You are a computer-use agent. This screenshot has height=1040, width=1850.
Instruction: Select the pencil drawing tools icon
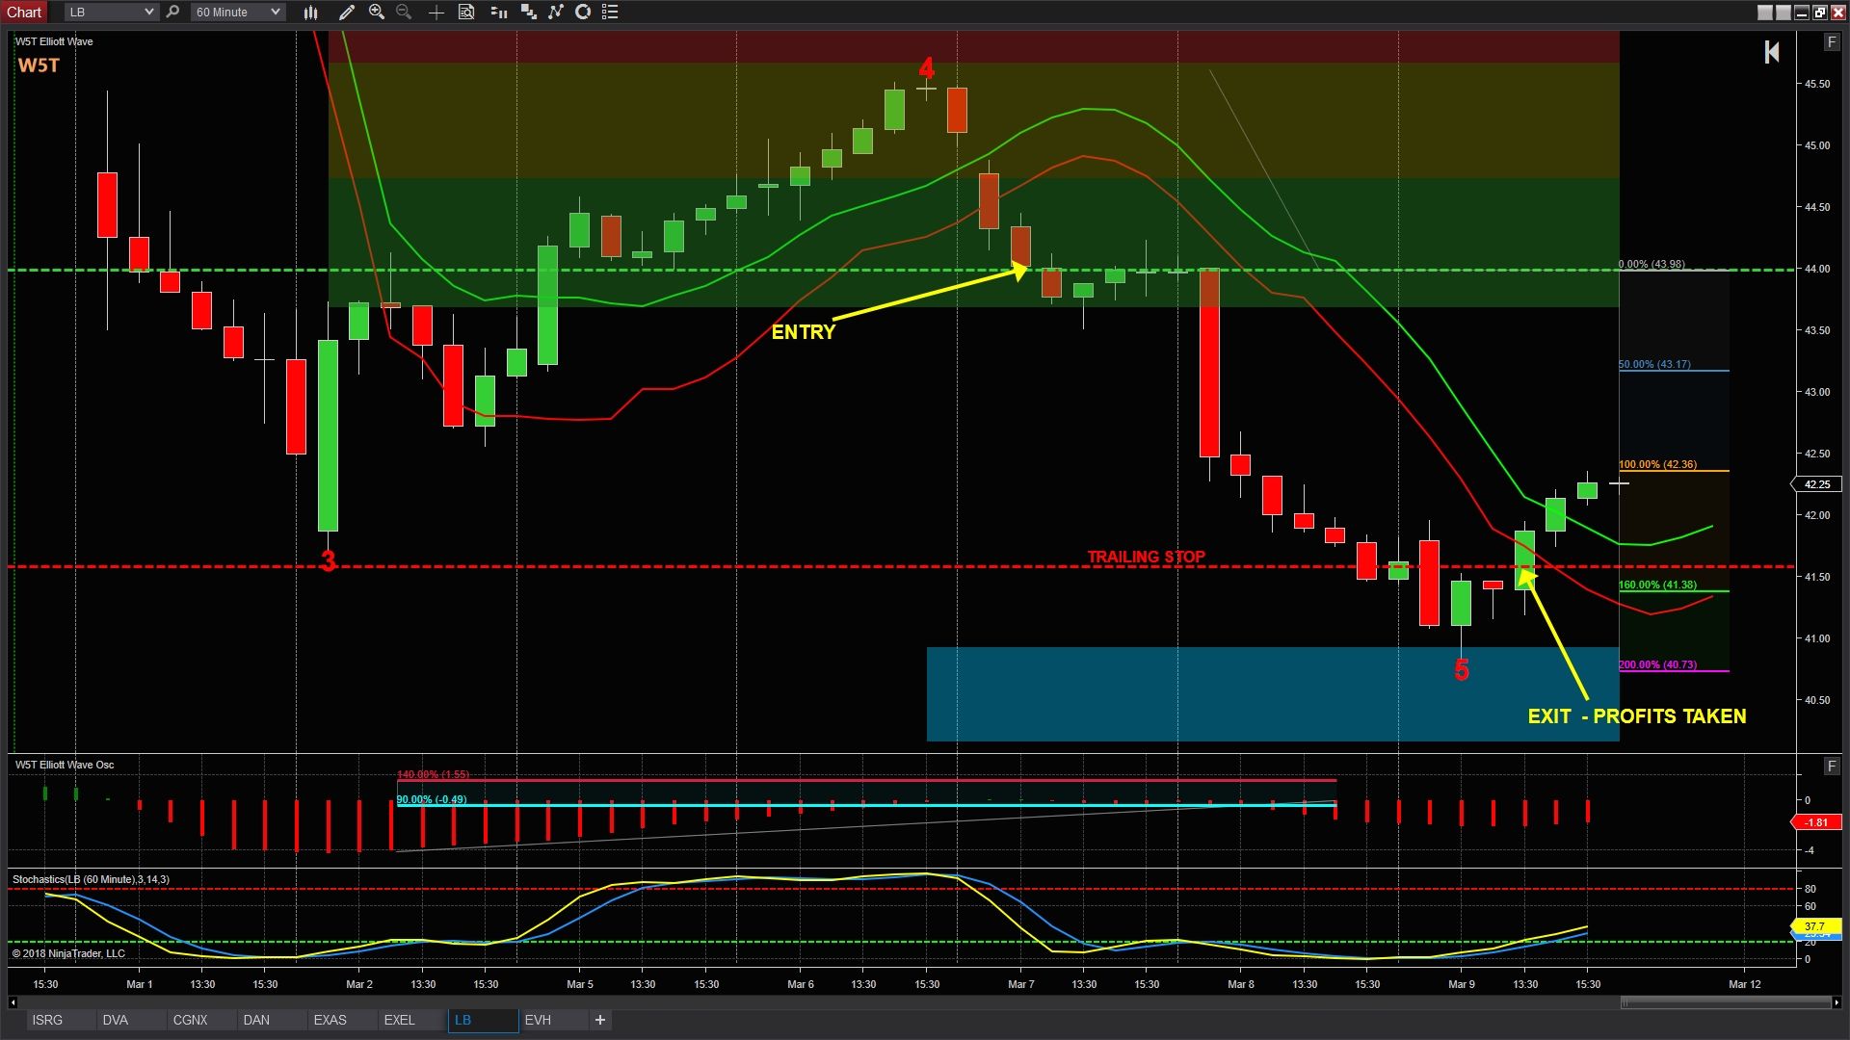pyautogui.click(x=347, y=12)
